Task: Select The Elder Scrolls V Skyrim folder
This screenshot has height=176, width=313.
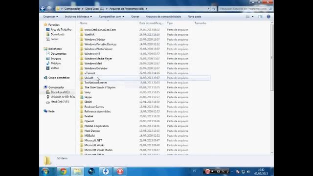Action: coord(100,88)
